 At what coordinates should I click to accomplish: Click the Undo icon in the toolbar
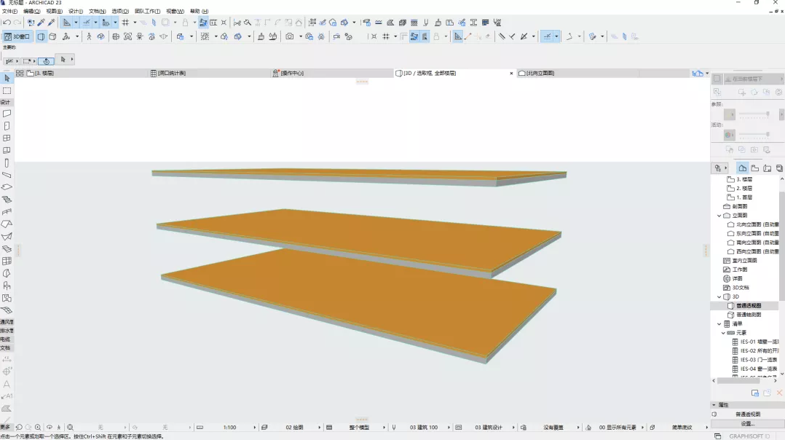click(x=7, y=23)
